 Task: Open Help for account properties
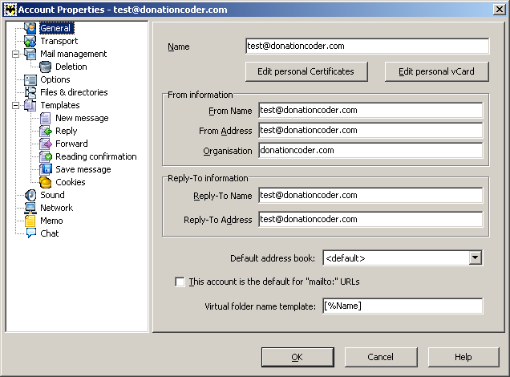pos(463,357)
